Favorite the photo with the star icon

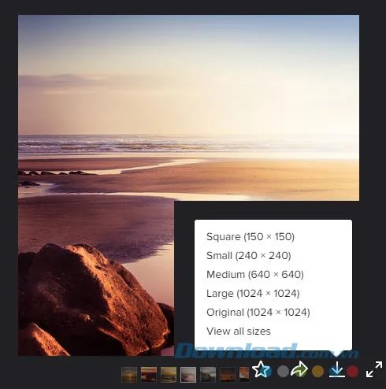tap(260, 369)
